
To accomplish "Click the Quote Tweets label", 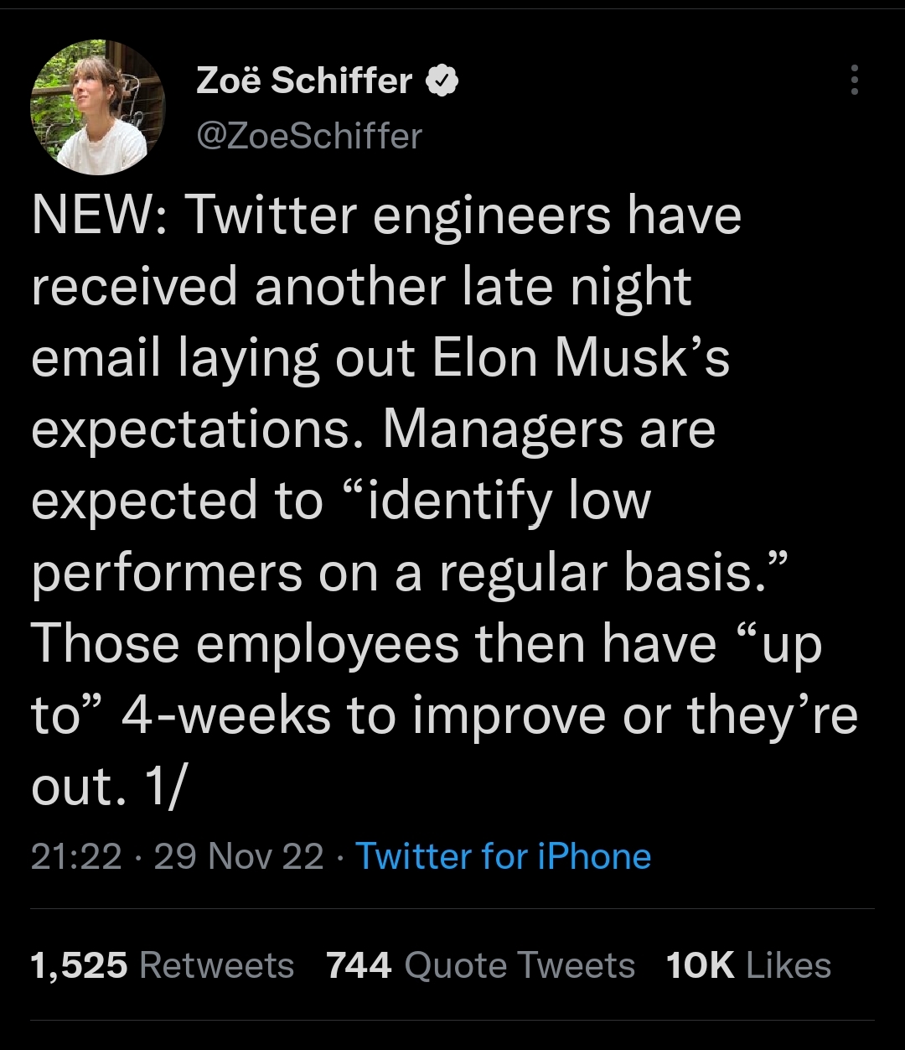I will click(x=520, y=965).
